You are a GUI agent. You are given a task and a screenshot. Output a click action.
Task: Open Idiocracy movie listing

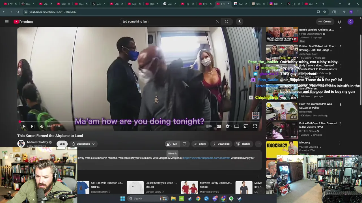pos(305,143)
